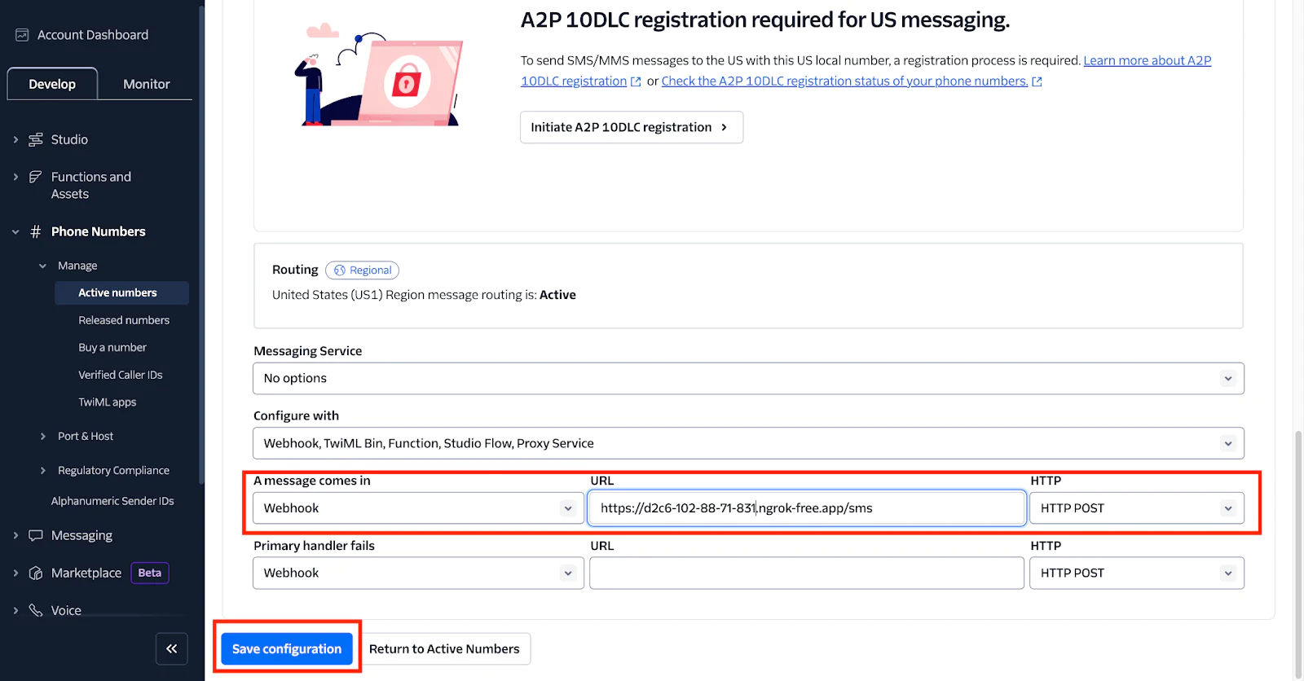Screen dimensions: 1304x681
Task: Open TwiML apps
Action: tap(108, 402)
